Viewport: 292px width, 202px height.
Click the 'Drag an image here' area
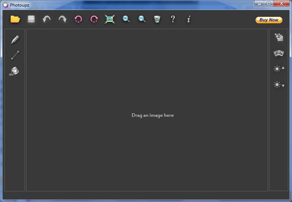pos(152,115)
